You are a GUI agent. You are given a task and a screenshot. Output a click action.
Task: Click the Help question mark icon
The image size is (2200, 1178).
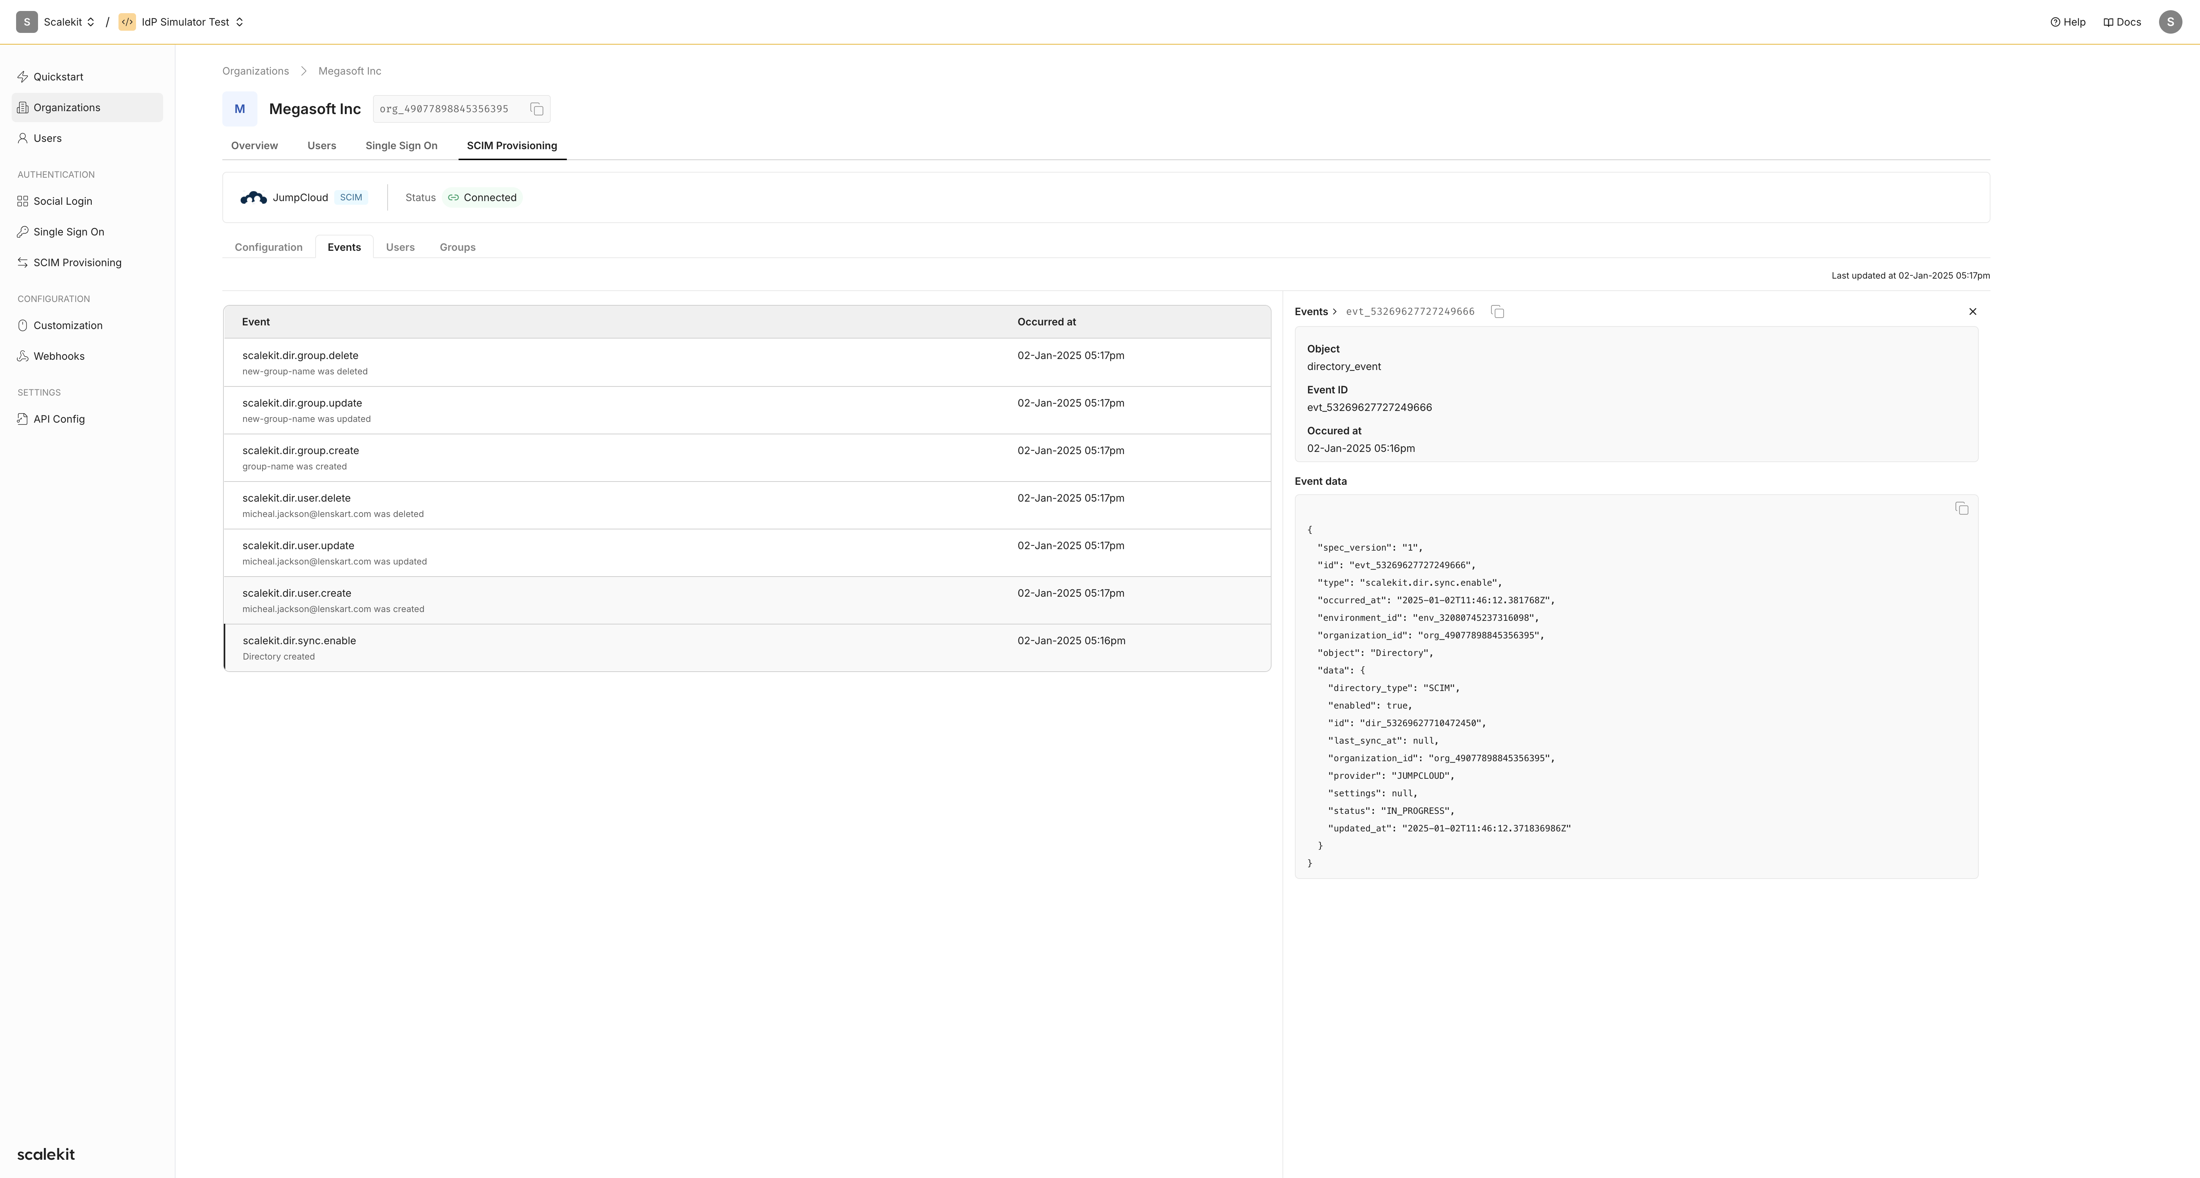[2056, 22]
